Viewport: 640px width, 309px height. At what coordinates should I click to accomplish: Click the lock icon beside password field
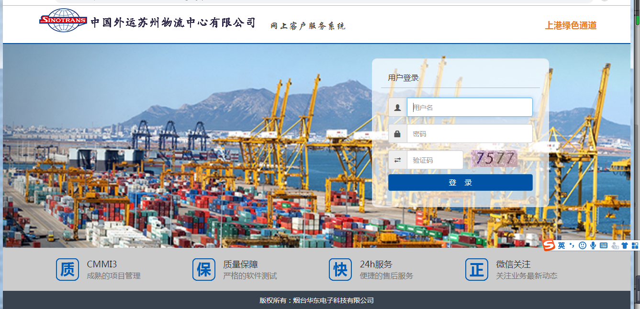click(397, 134)
